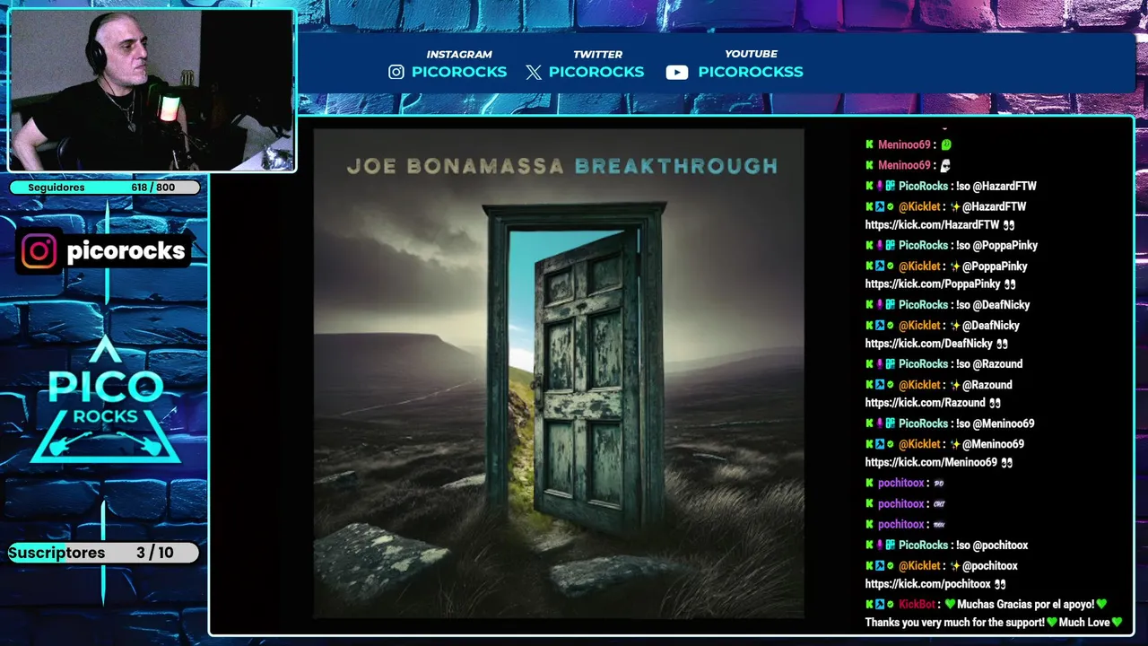Click the PICOROCKSS handle under YOUTUBE
This screenshot has height=646, width=1148.
click(x=751, y=72)
